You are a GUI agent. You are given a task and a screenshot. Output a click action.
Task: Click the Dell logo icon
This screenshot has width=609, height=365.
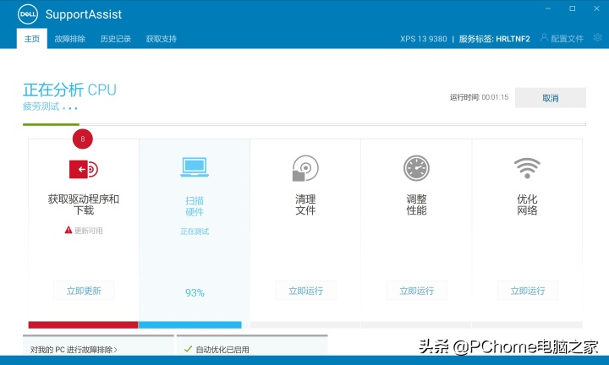(28, 14)
